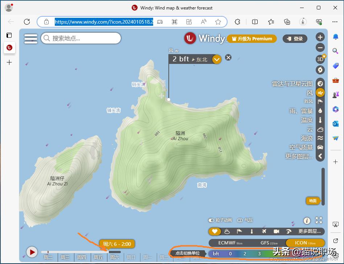
Task: Open the hurricane tracker icon
Action: pyautogui.click(x=320, y=70)
